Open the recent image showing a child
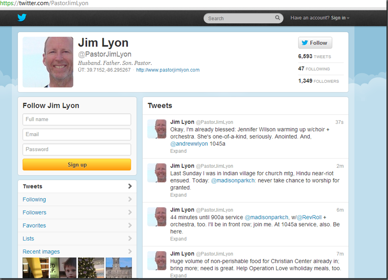 (63, 268)
